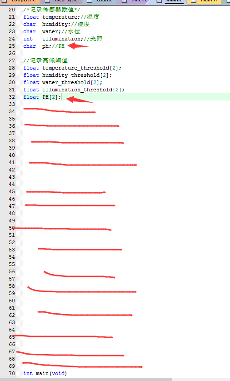Click line number 26 in the gutter
This screenshot has width=230, height=381.
click(12, 53)
